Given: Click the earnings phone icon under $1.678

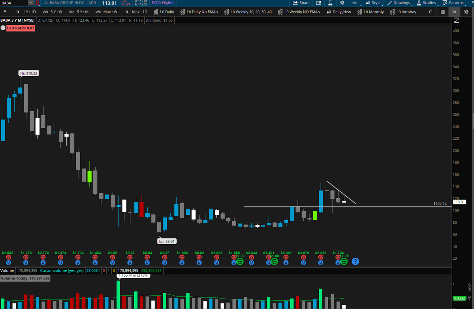Looking at the screenshot, I should [x=25, y=257].
